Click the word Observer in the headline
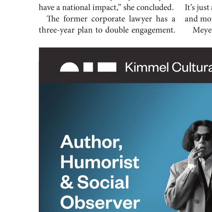 point(100,202)
